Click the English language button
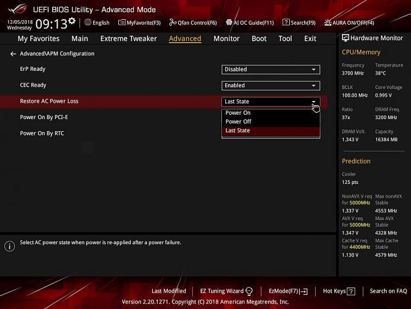The height and width of the screenshot is (309, 411). (x=97, y=23)
